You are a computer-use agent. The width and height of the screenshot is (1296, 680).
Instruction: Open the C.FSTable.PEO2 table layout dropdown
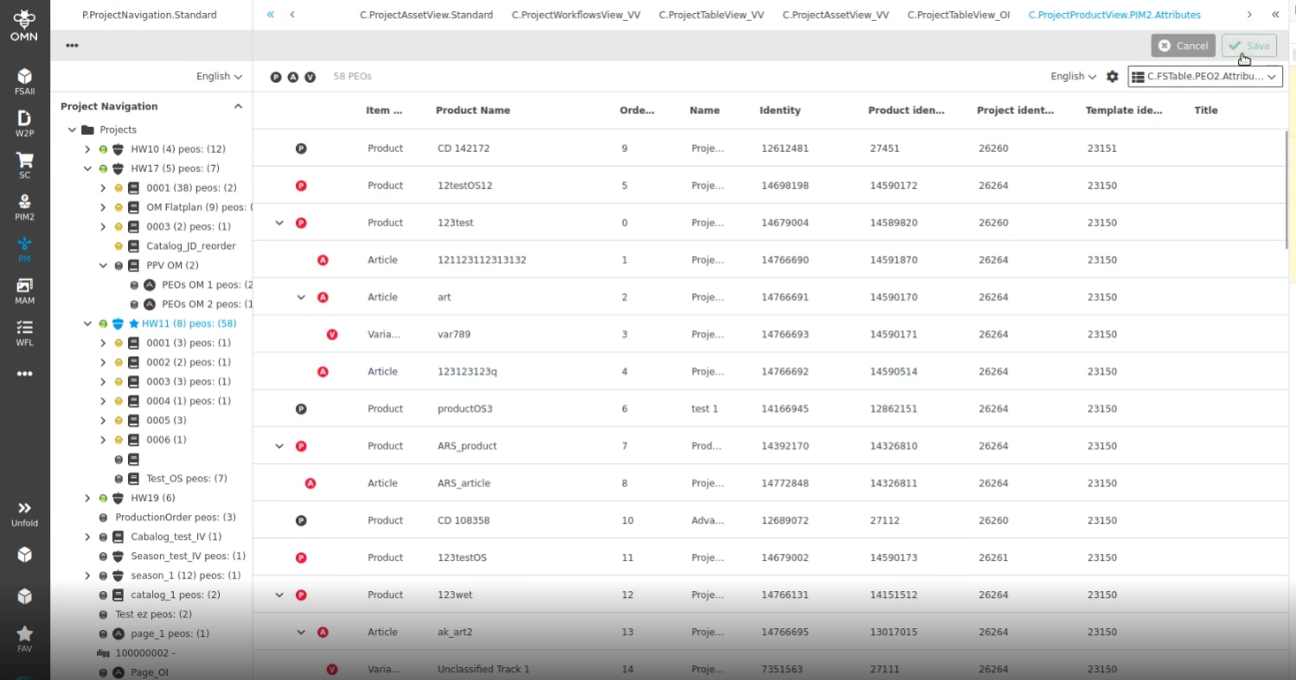[x=1204, y=77]
